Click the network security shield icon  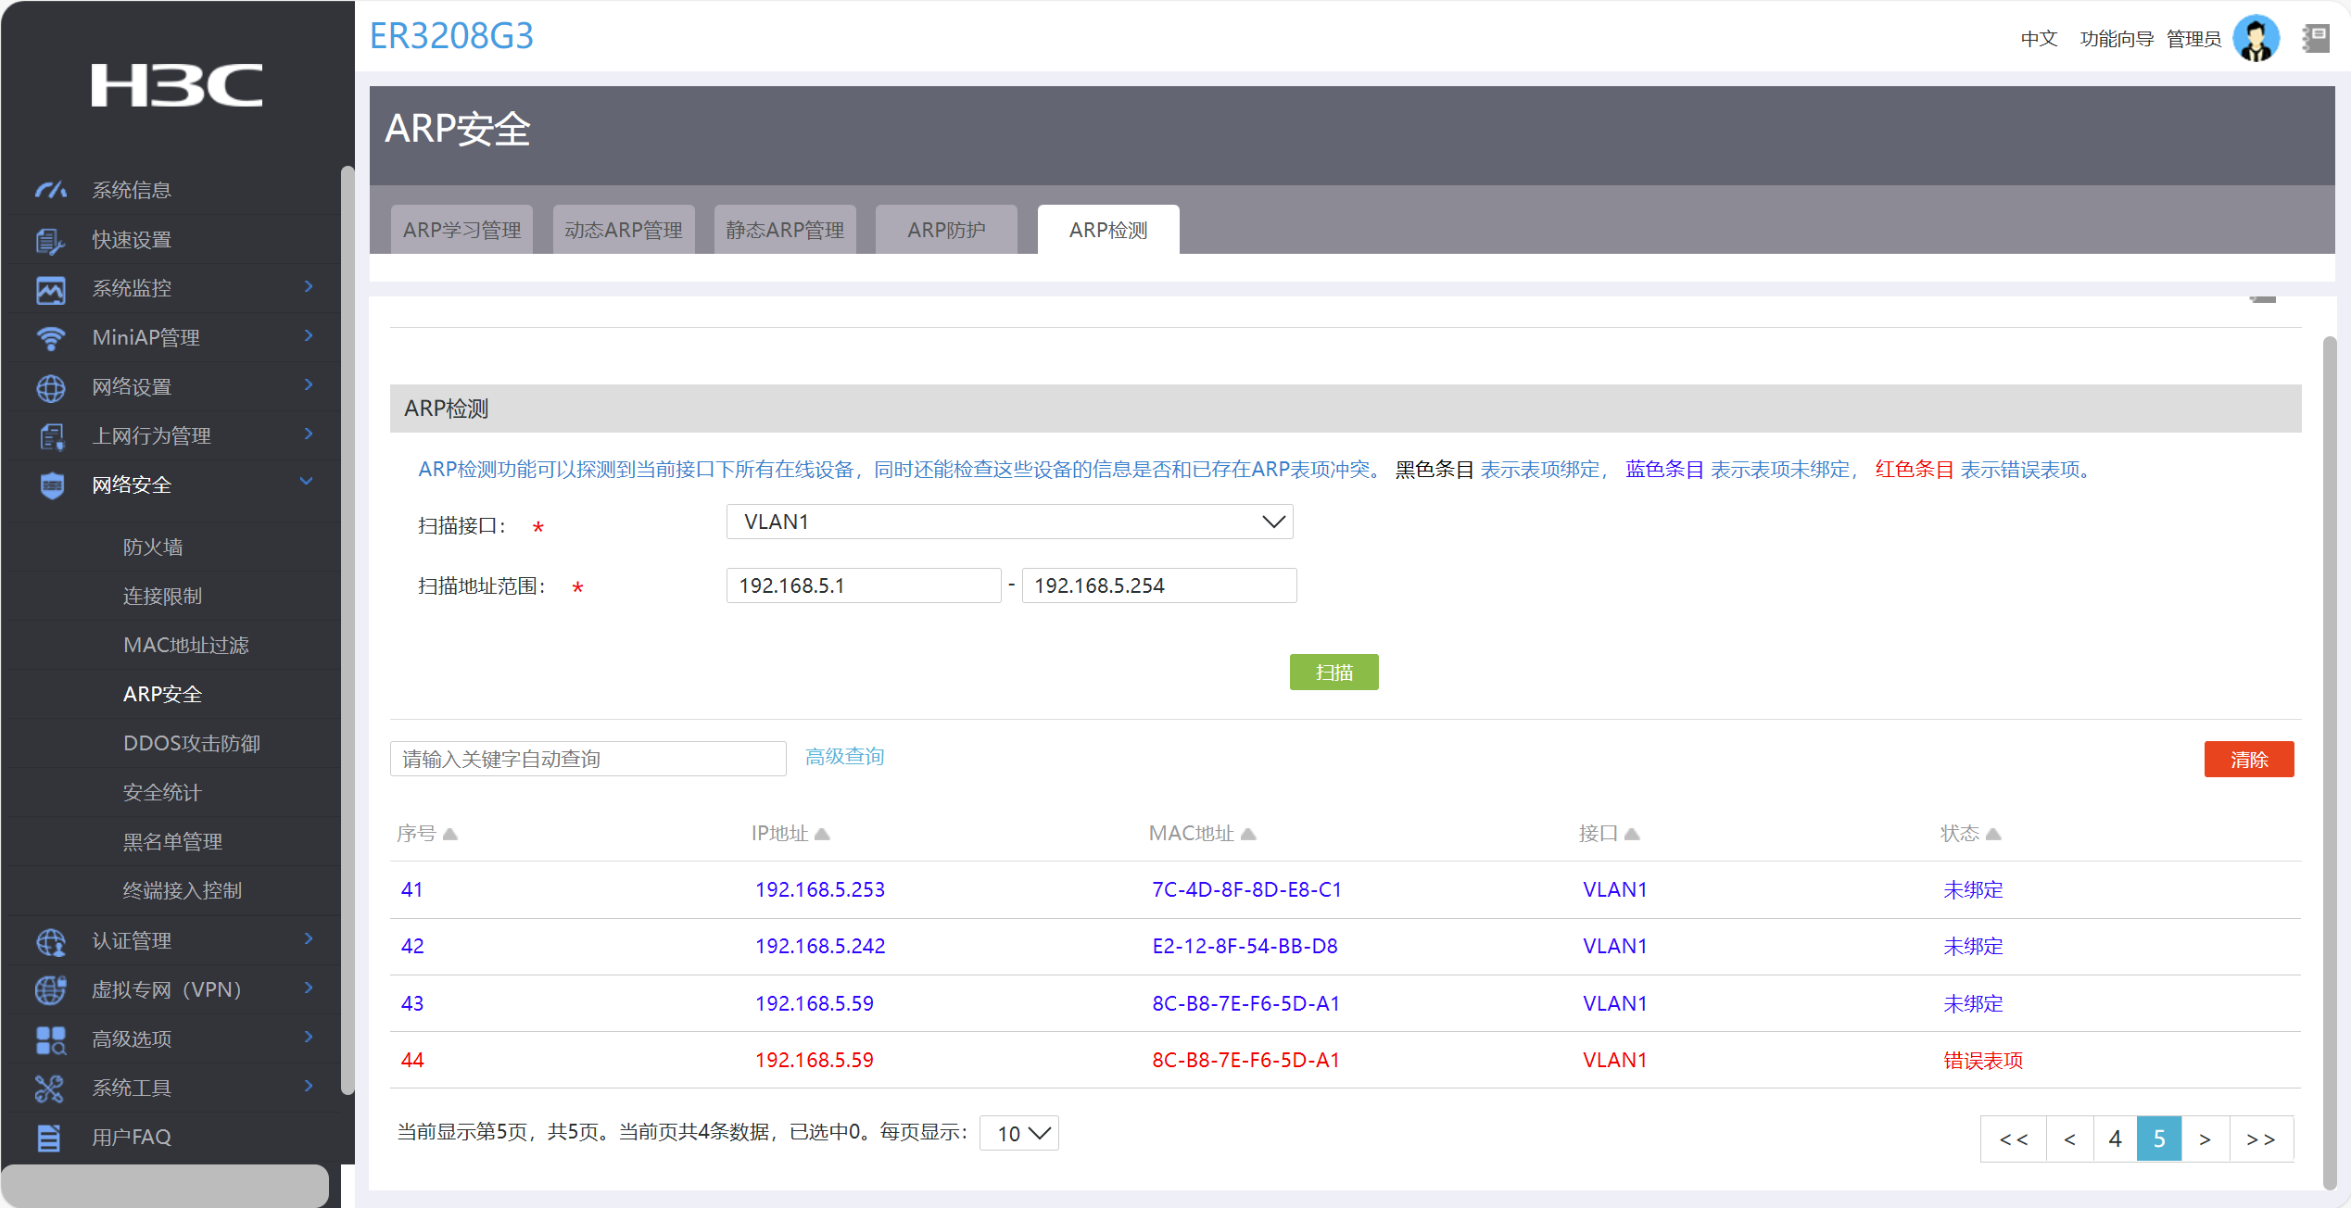(x=52, y=485)
